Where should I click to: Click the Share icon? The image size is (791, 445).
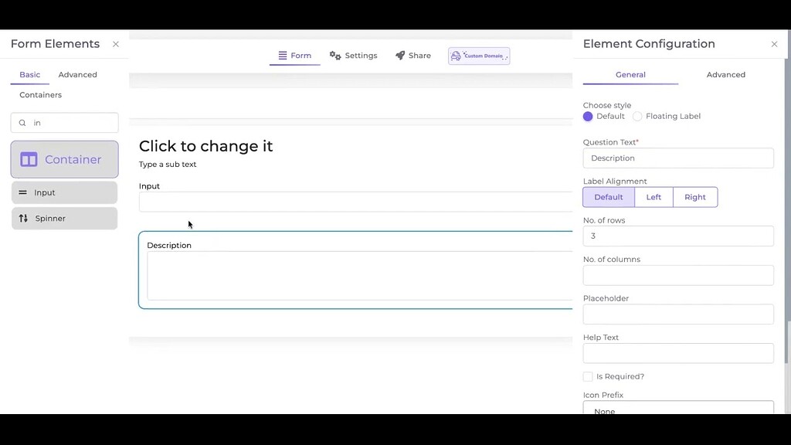[399, 55]
